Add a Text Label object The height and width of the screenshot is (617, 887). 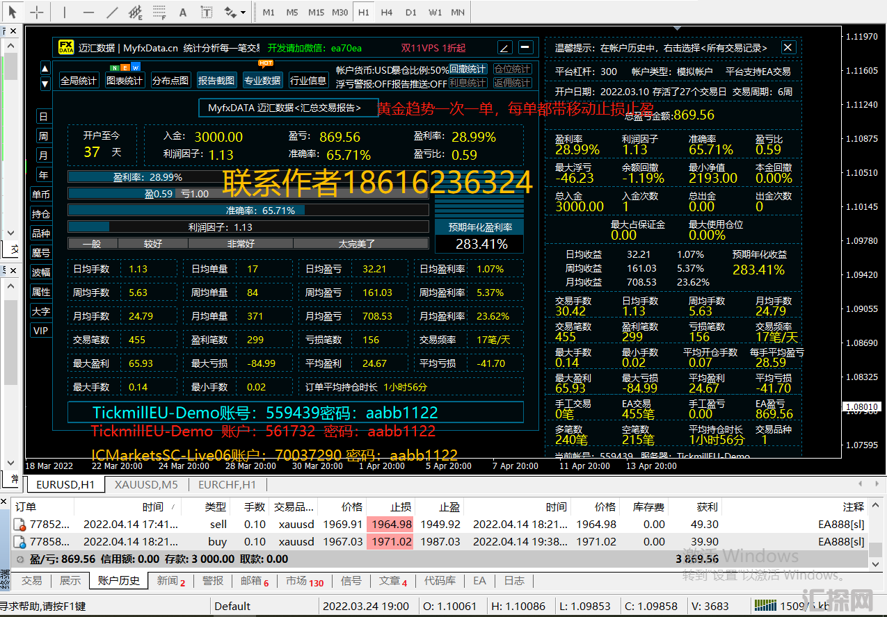207,13
